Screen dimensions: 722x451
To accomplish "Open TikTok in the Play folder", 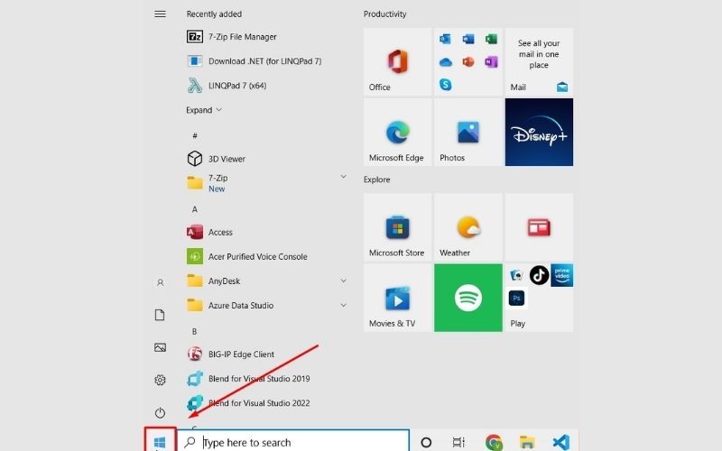I will click(x=539, y=275).
